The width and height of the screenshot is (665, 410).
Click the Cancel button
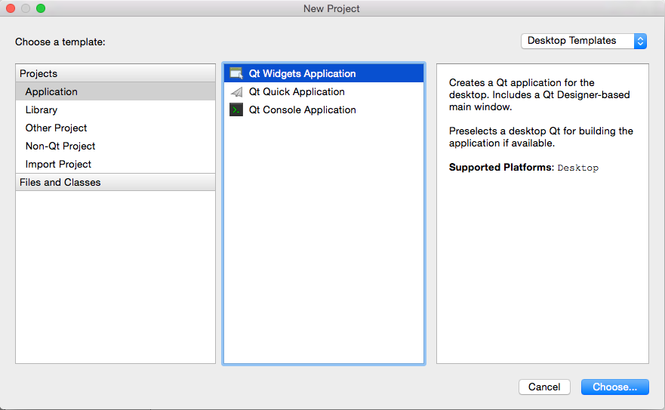tap(544, 387)
